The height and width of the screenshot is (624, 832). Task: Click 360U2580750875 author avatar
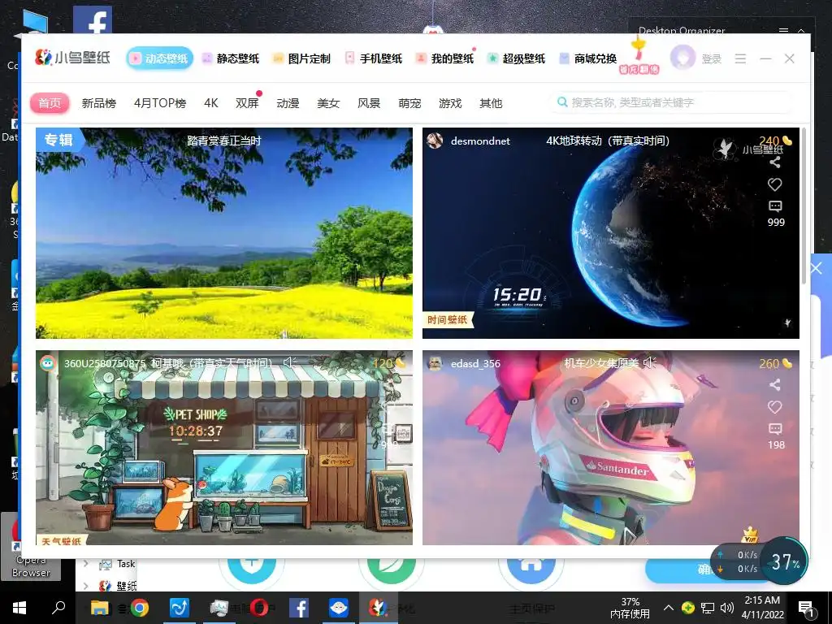tap(48, 363)
